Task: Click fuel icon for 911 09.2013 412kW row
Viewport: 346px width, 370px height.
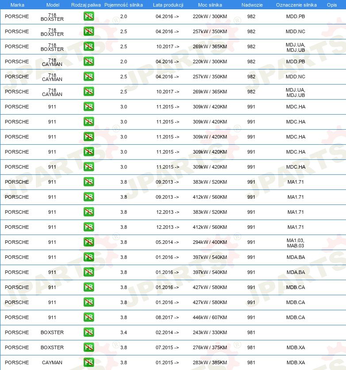Action: [88, 197]
